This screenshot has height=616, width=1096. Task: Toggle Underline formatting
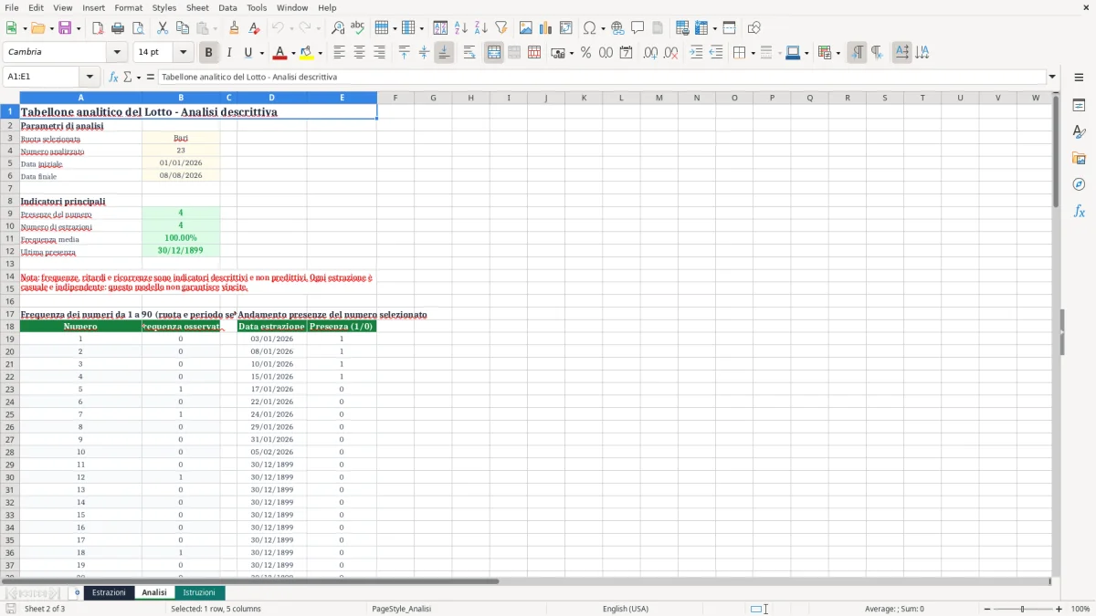pos(248,53)
